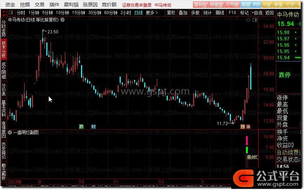305x190 pixels.
Task: Switch to the 5分钟 period
Action: 47,13
